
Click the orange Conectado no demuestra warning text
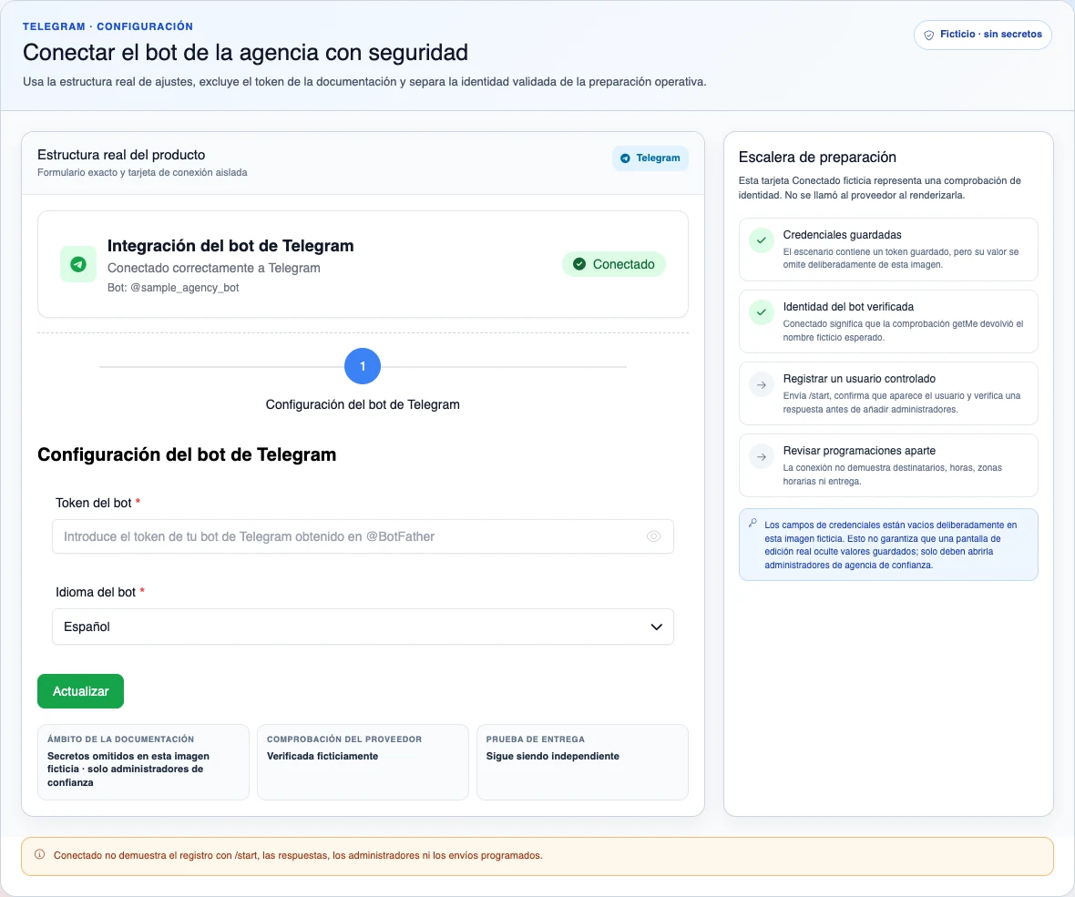(x=298, y=855)
